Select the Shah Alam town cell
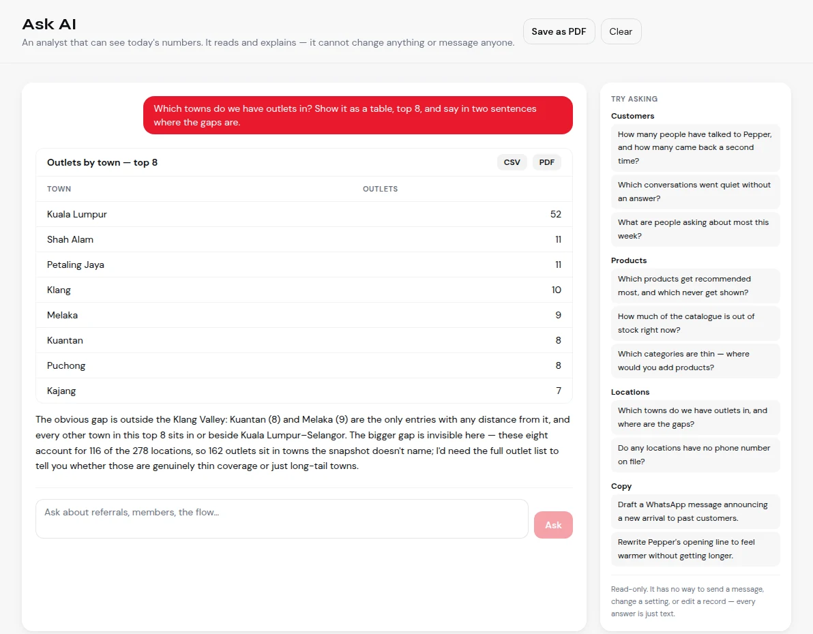813x634 pixels. tap(70, 239)
